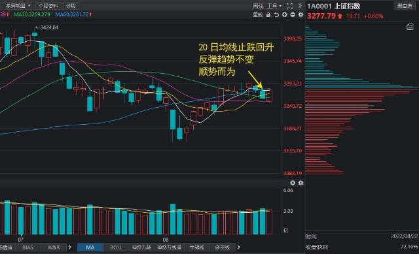
Task: Click the 2022/08/22 date value
Action: (404, 236)
